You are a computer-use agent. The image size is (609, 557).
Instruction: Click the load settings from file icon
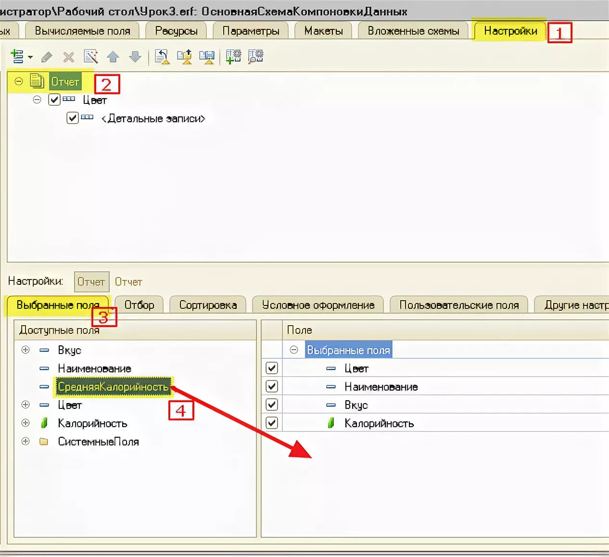click(184, 57)
